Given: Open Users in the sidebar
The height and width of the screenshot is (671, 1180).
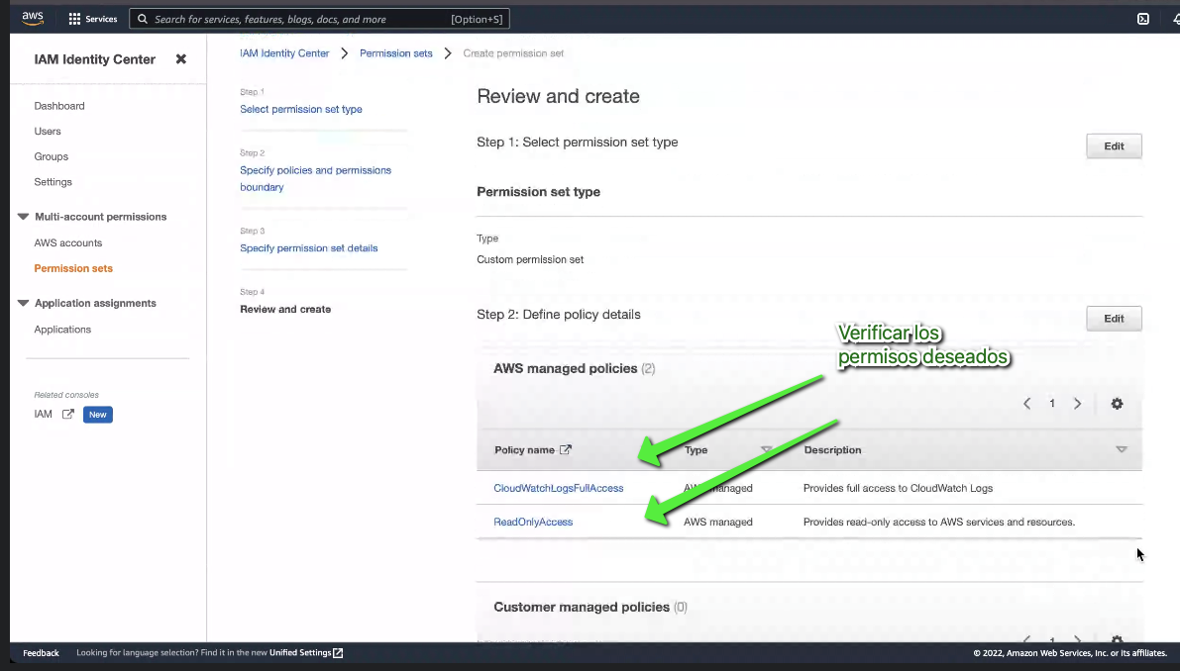Looking at the screenshot, I should pos(48,132).
